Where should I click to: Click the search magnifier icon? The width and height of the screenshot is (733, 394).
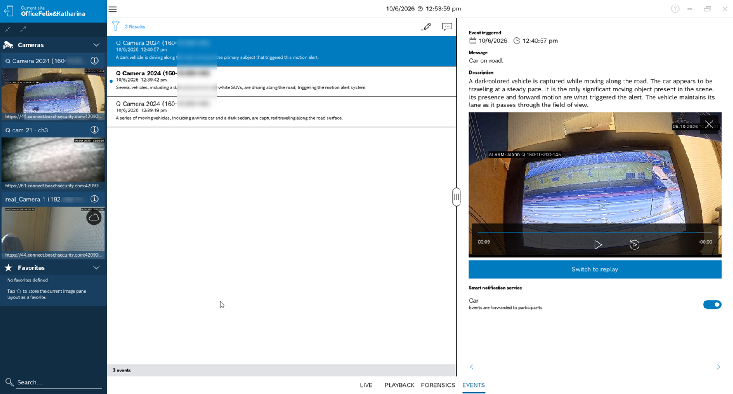pos(9,382)
